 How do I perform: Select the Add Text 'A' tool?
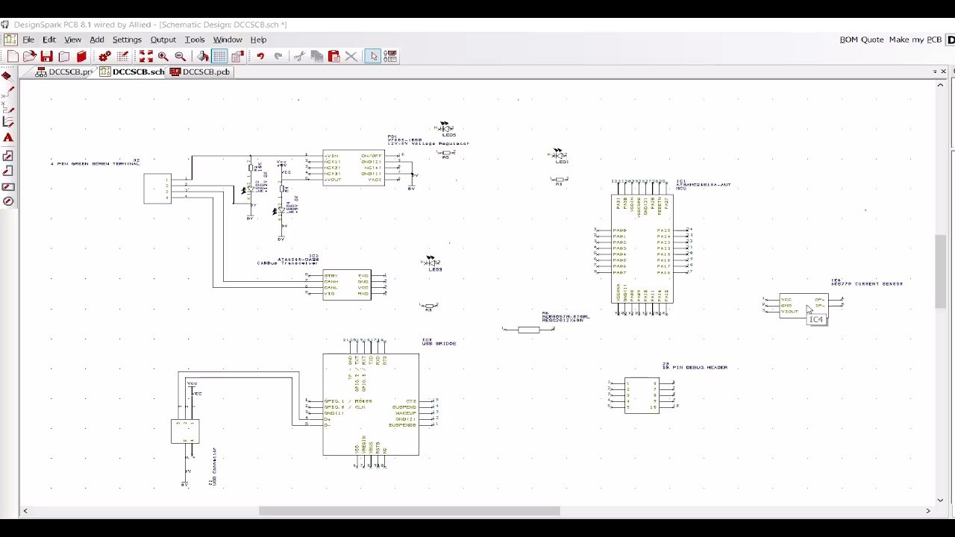(7, 138)
